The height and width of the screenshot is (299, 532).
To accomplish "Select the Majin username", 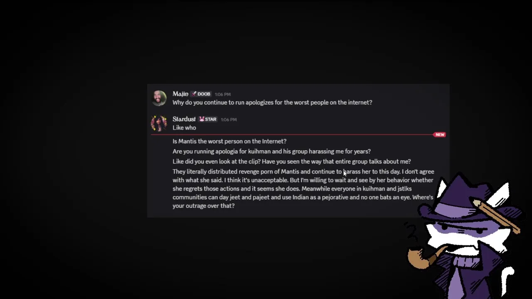I will tap(180, 94).
